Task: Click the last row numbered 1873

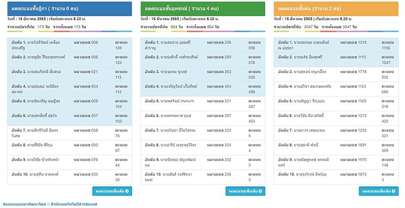Action: click(336, 177)
